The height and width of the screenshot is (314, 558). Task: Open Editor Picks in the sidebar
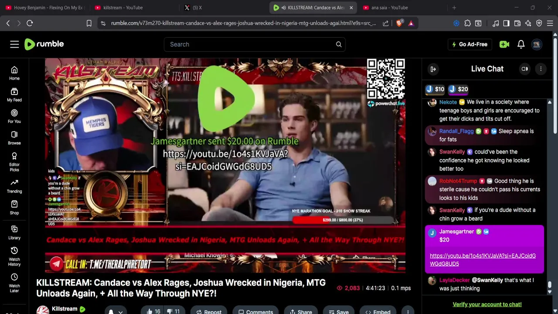(14, 162)
